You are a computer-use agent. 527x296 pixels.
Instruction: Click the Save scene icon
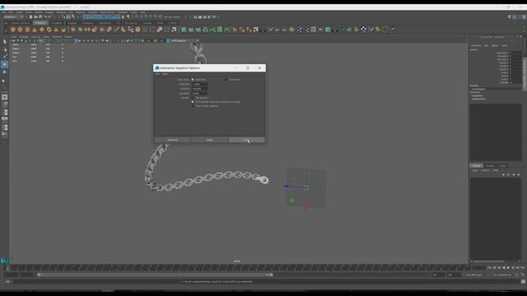pyautogui.click(x=40, y=16)
